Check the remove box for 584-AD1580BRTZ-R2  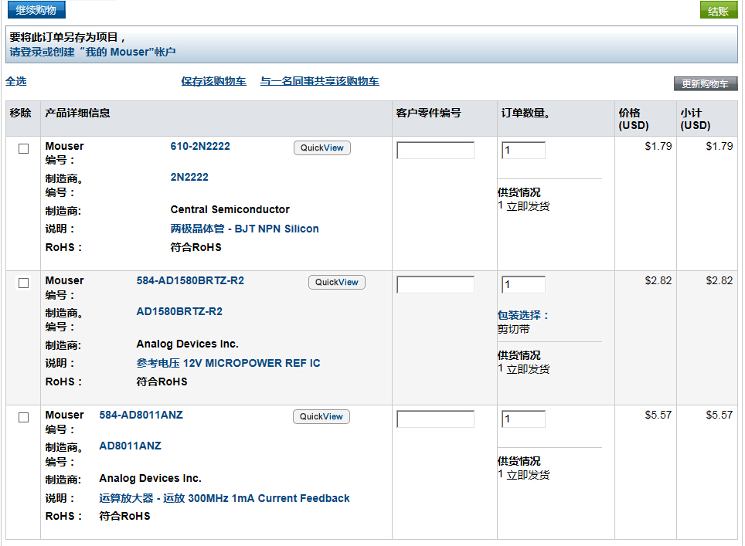pyautogui.click(x=23, y=283)
